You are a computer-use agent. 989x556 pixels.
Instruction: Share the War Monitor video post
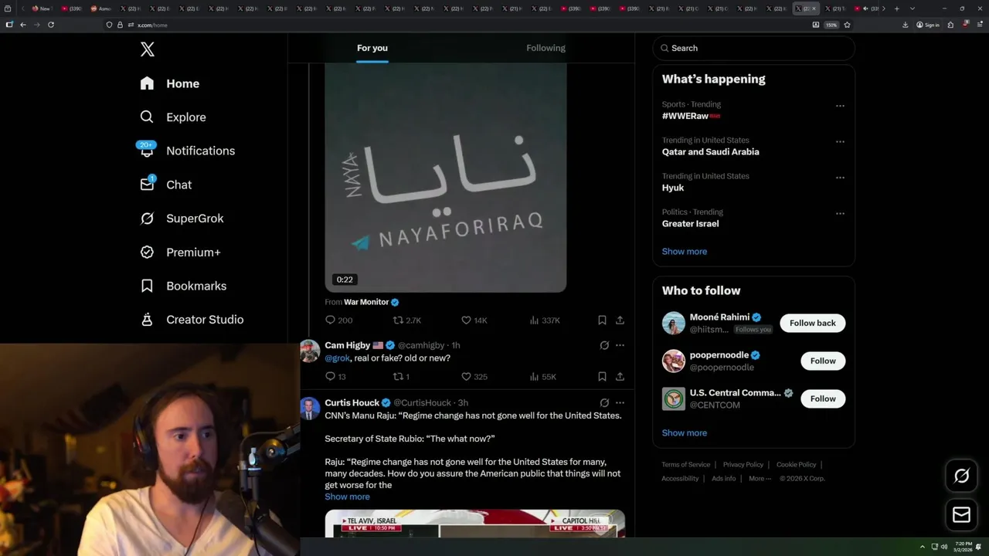pos(620,320)
